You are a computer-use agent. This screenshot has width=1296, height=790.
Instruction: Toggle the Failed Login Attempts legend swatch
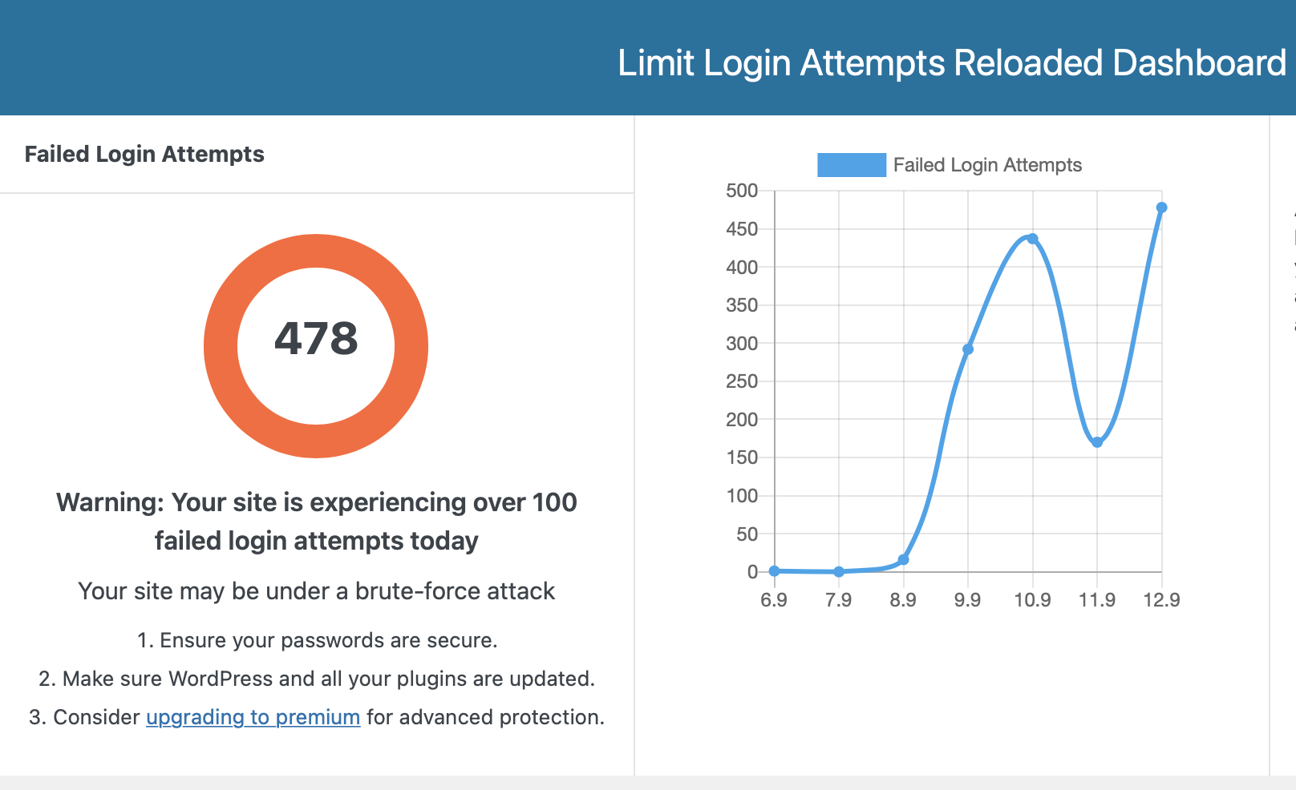(852, 165)
